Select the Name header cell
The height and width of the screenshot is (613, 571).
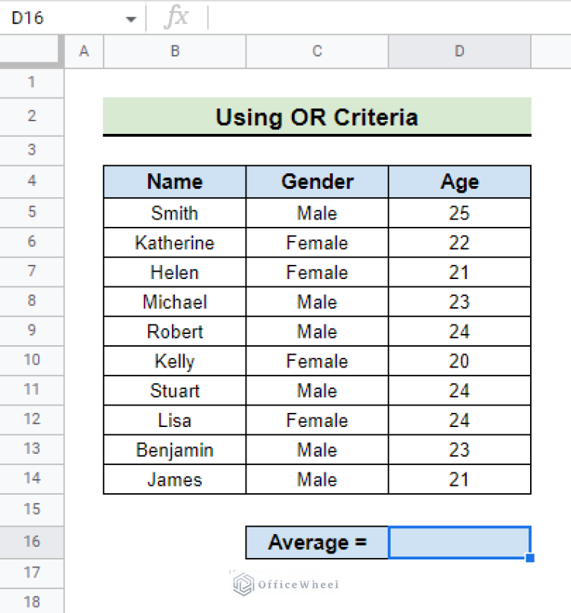174,182
